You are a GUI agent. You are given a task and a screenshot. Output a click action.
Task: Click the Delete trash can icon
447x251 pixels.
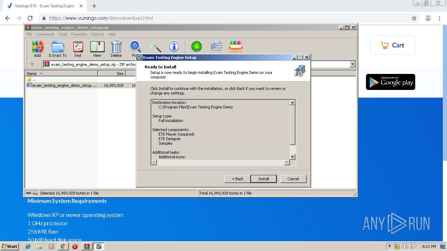tap(116, 49)
